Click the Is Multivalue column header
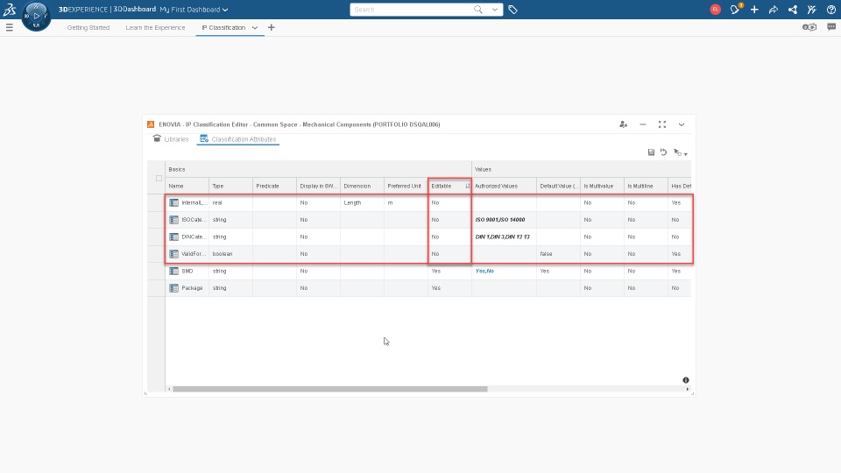 pos(602,186)
